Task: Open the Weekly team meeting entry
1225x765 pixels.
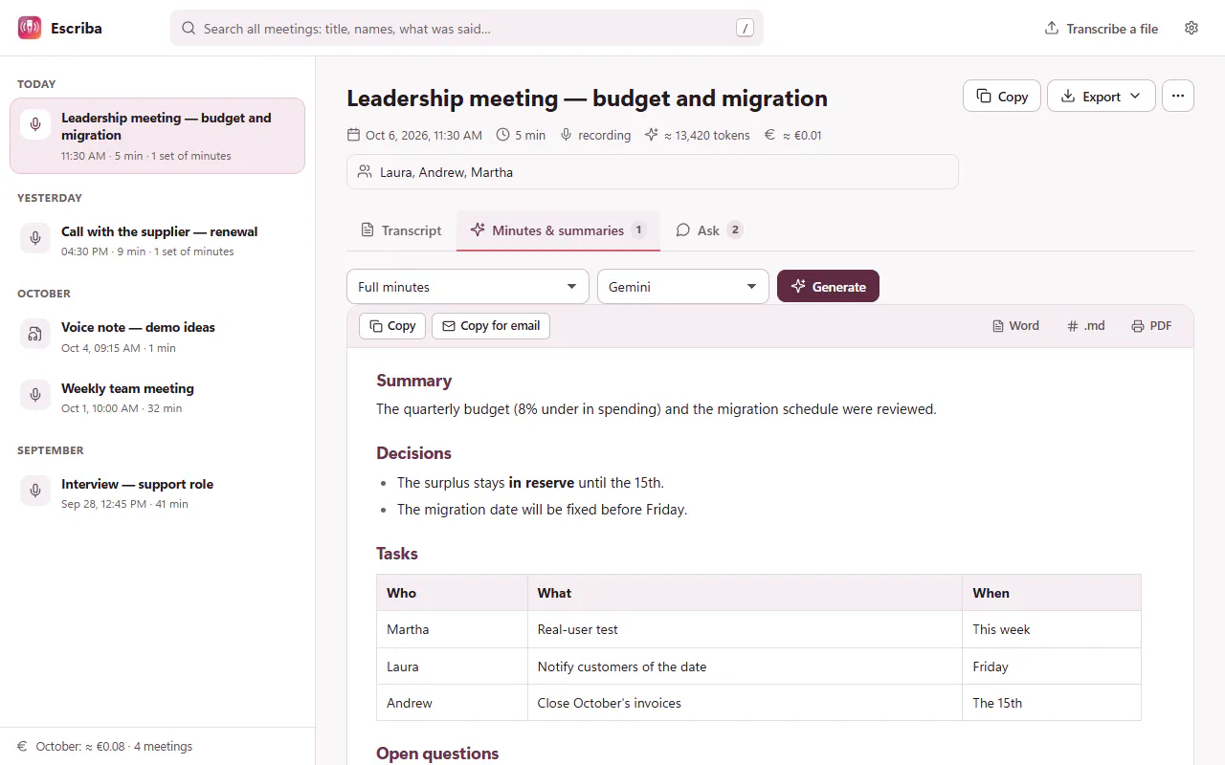Action: pos(158,397)
